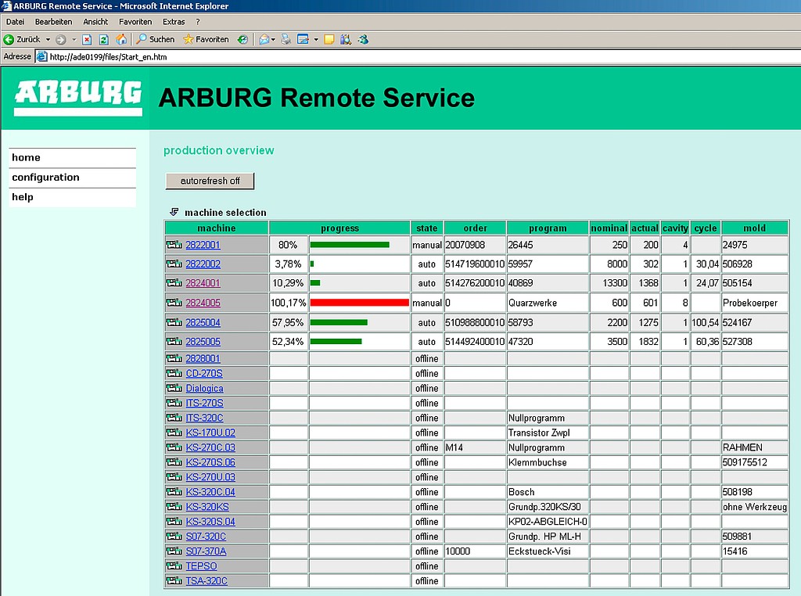Screen dimensions: 801x596
Task: Go to home in sidebar
Action: click(73, 158)
